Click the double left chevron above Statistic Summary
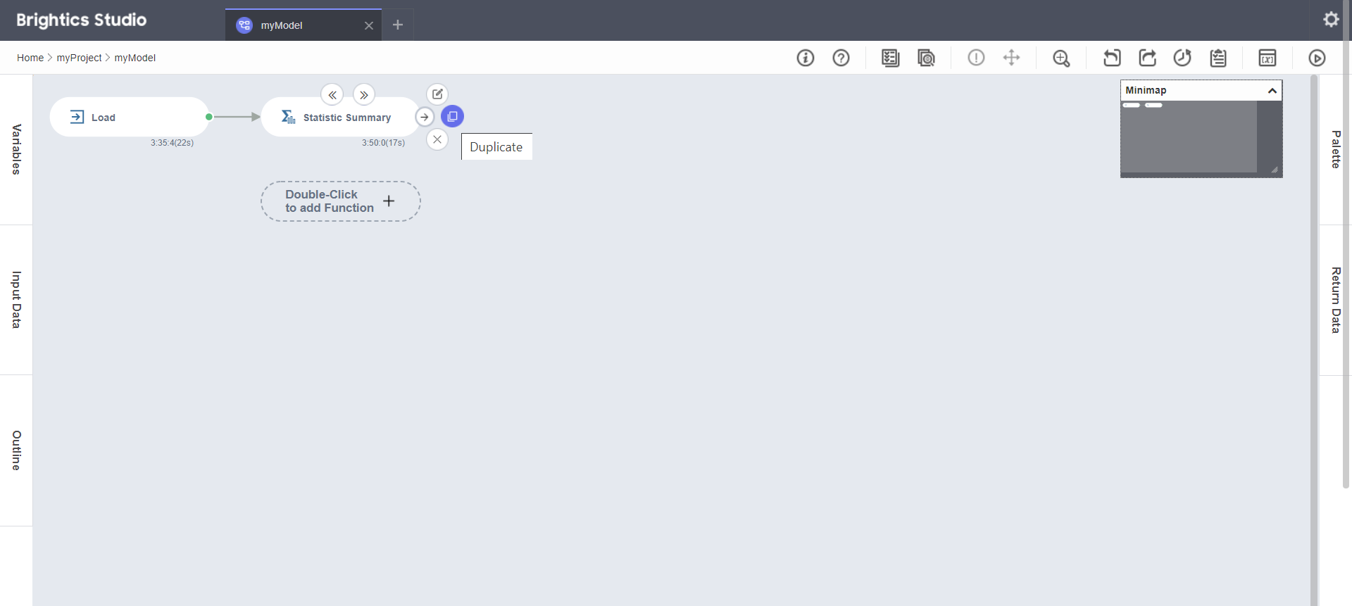1352x606 pixels. 332,94
